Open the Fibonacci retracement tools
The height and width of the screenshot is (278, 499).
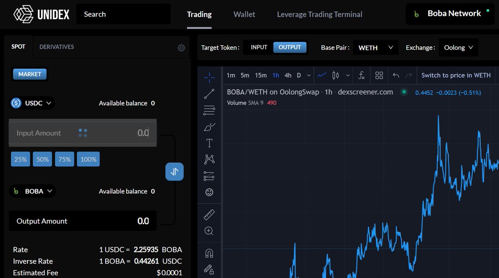tap(210, 110)
